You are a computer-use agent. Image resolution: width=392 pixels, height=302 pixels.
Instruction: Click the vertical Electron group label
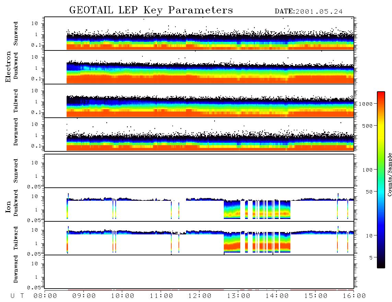[8, 67]
